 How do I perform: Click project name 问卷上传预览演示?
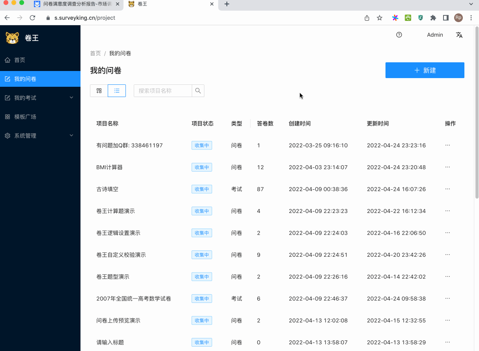pos(118,321)
